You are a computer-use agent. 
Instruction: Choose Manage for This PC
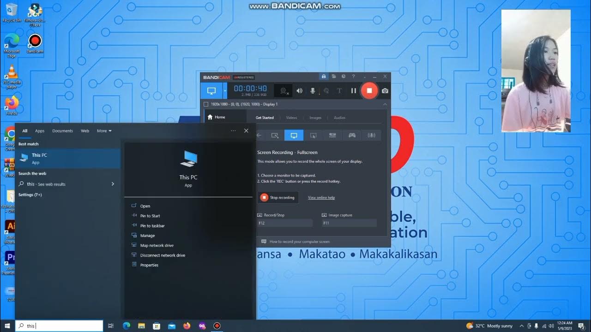[188, 236]
